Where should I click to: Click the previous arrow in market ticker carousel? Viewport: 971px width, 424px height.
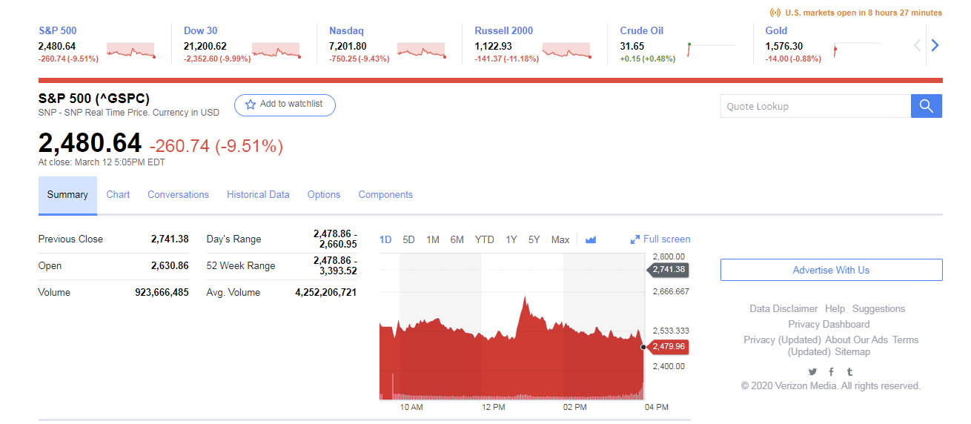(917, 45)
